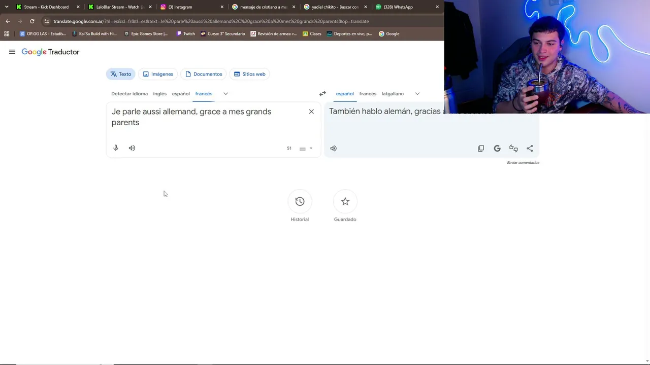The height and width of the screenshot is (365, 650).
Task: Open the Kai'Sa Build bookmark
Action: coord(94,34)
